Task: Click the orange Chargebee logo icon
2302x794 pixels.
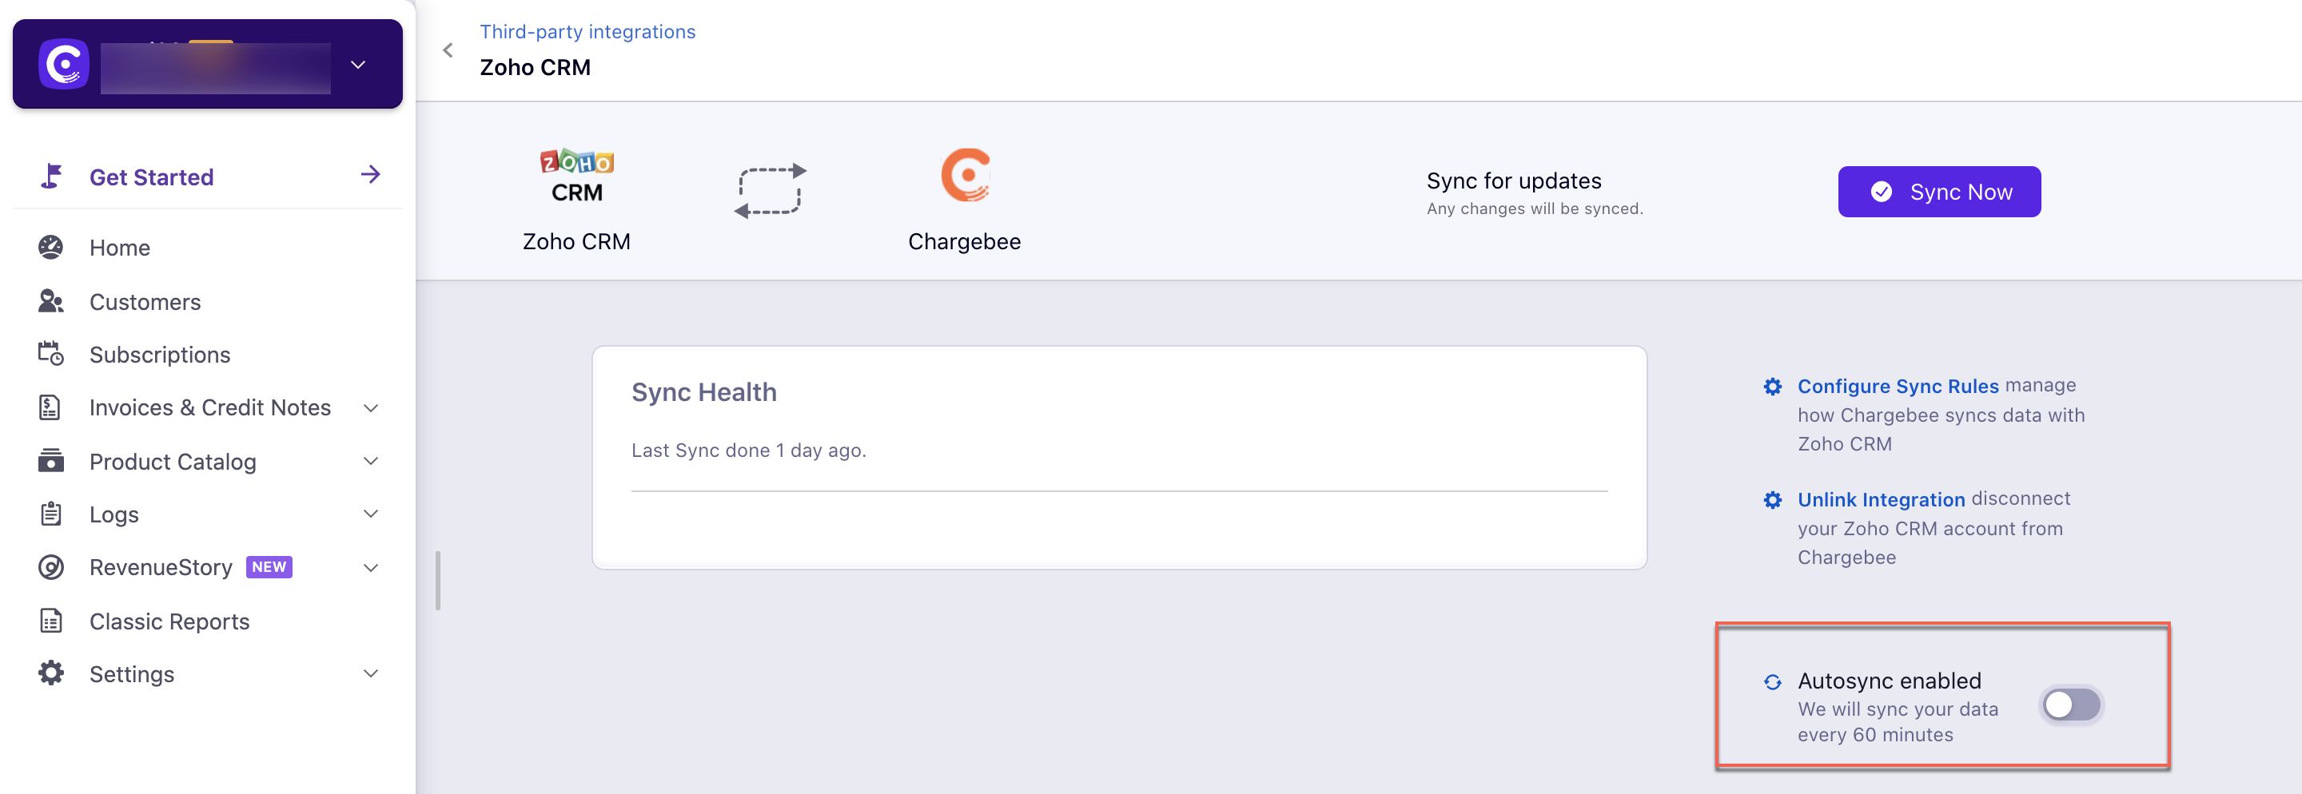Action: tap(965, 175)
